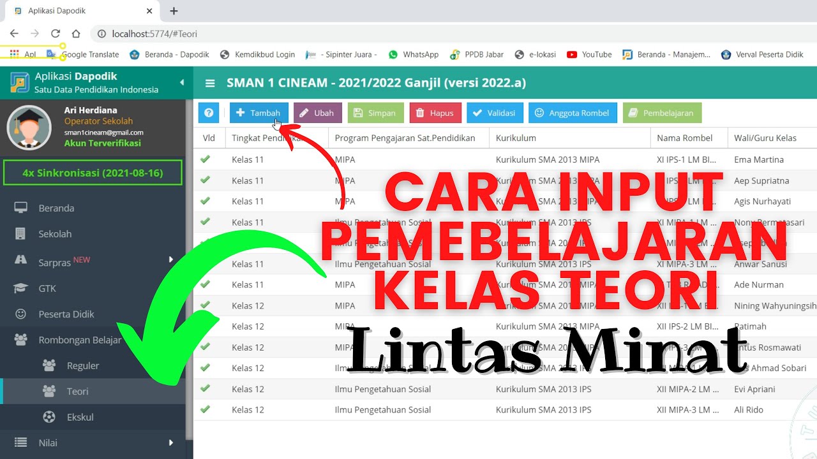Sort by the Kurikulum column header
Screen dimensions: 817x459
[x=570, y=138]
